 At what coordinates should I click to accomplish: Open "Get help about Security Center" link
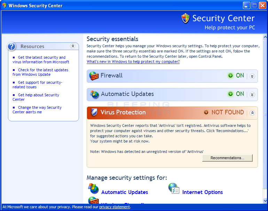[36, 97]
